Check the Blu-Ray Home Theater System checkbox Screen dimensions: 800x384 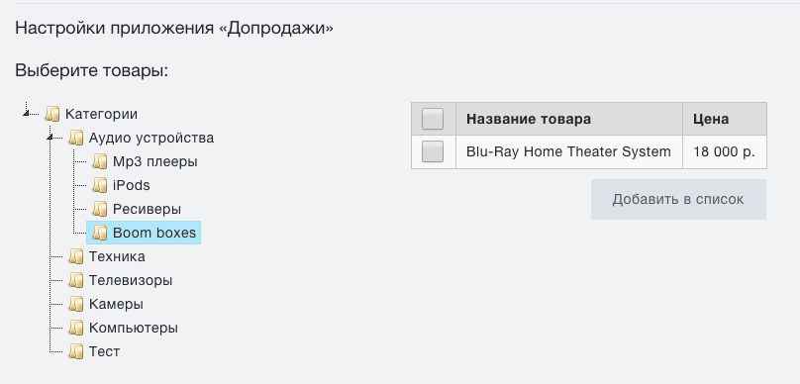point(433,152)
